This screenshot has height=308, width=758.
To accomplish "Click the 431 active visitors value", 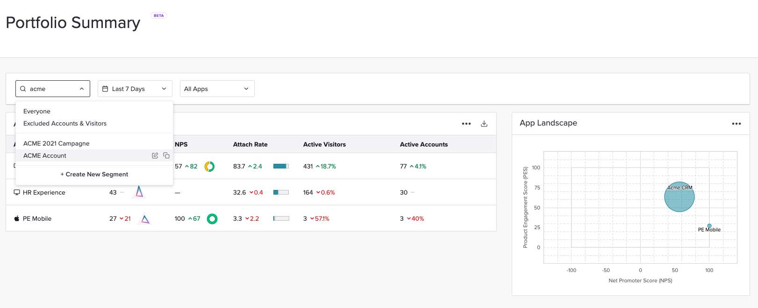I will coord(308,166).
